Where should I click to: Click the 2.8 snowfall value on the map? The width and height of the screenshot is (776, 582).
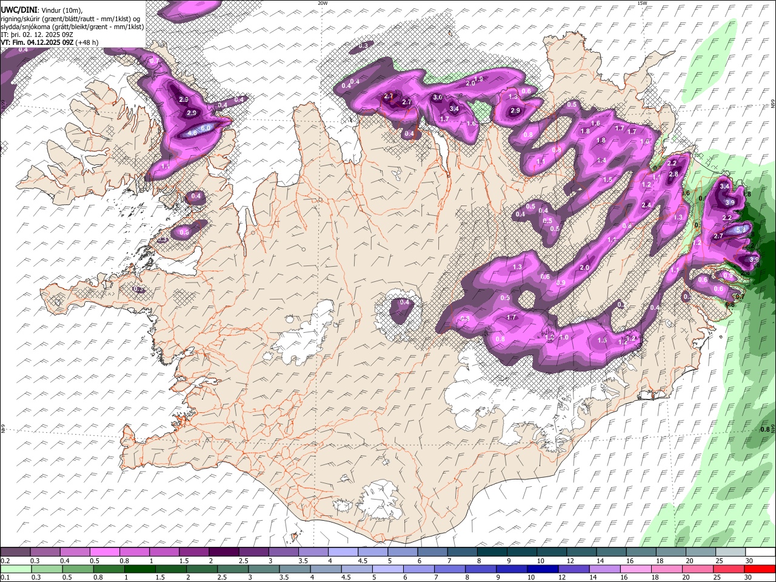pos(673,175)
